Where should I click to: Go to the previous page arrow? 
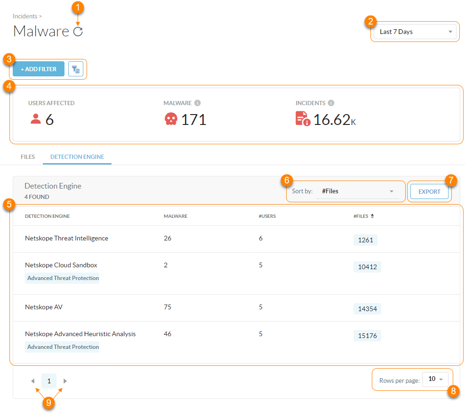click(33, 381)
